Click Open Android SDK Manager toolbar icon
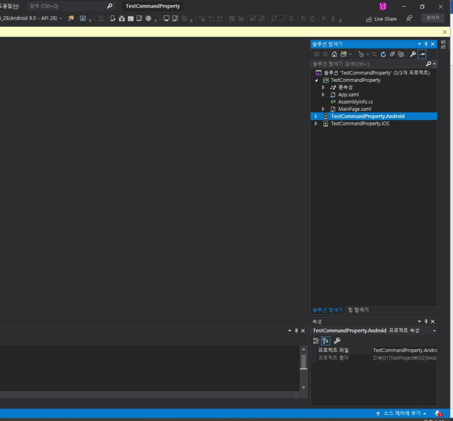The height and width of the screenshot is (421, 453). [x=122, y=18]
